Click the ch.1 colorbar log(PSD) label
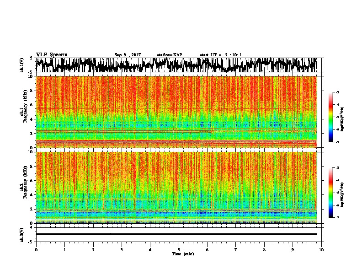362x280 pixels. [342, 119]
